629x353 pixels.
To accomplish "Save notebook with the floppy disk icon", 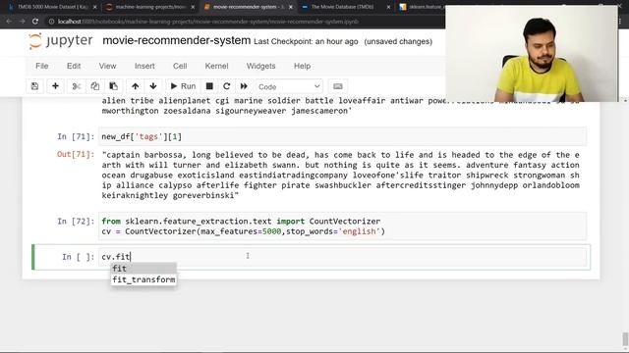I will click(34, 86).
